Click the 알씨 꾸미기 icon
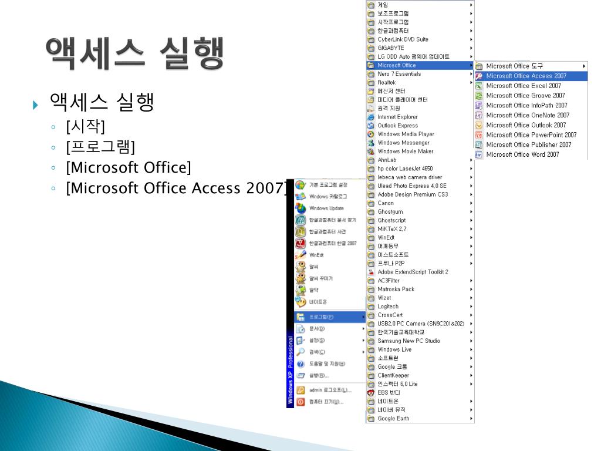This screenshot has height=451, width=601. pyautogui.click(x=300, y=278)
